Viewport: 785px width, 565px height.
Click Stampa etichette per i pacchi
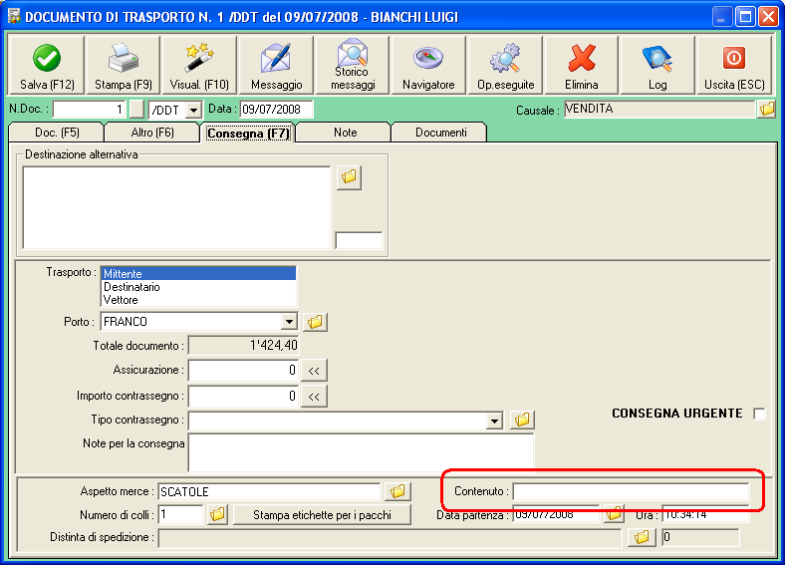pos(322,515)
